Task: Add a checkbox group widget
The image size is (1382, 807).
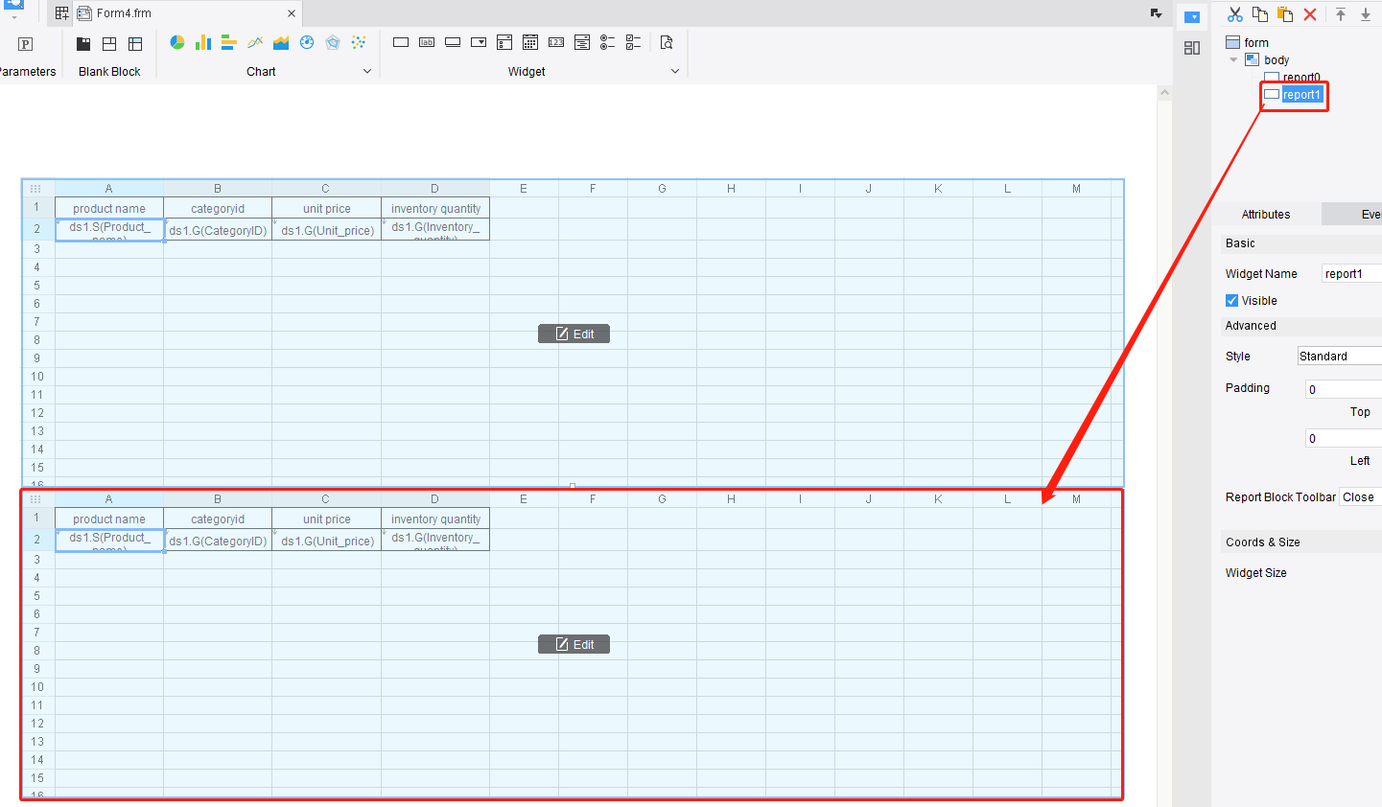Action: tap(633, 42)
